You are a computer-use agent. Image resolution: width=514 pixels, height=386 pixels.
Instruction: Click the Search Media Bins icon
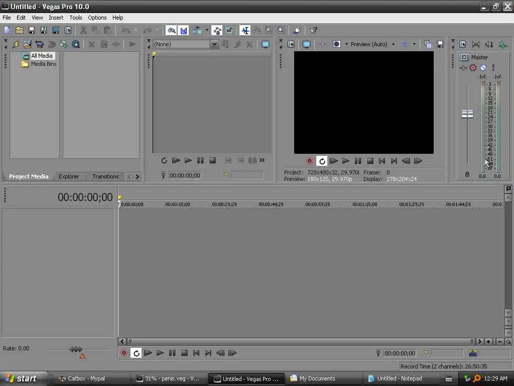coord(76,44)
